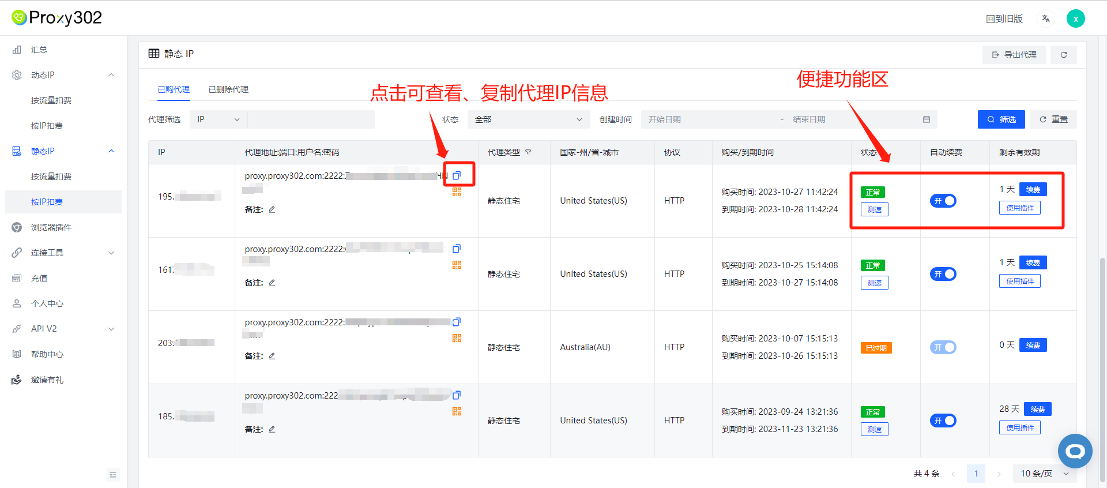Select 按流量扣费 under 动态IP
Viewport: 1107px width, 488px height.
63,100
